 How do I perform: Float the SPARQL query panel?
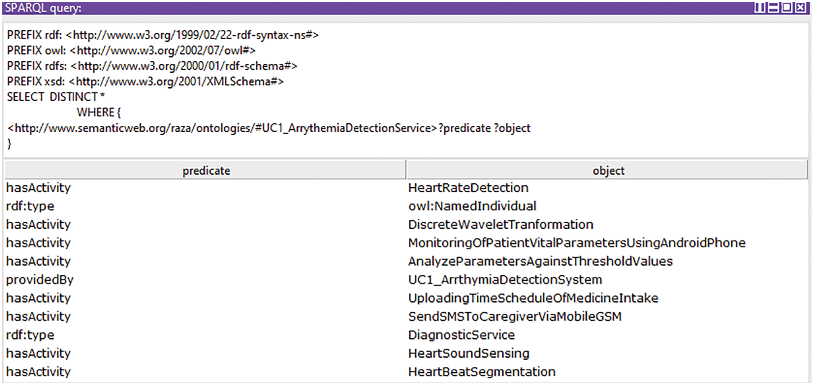pos(786,8)
